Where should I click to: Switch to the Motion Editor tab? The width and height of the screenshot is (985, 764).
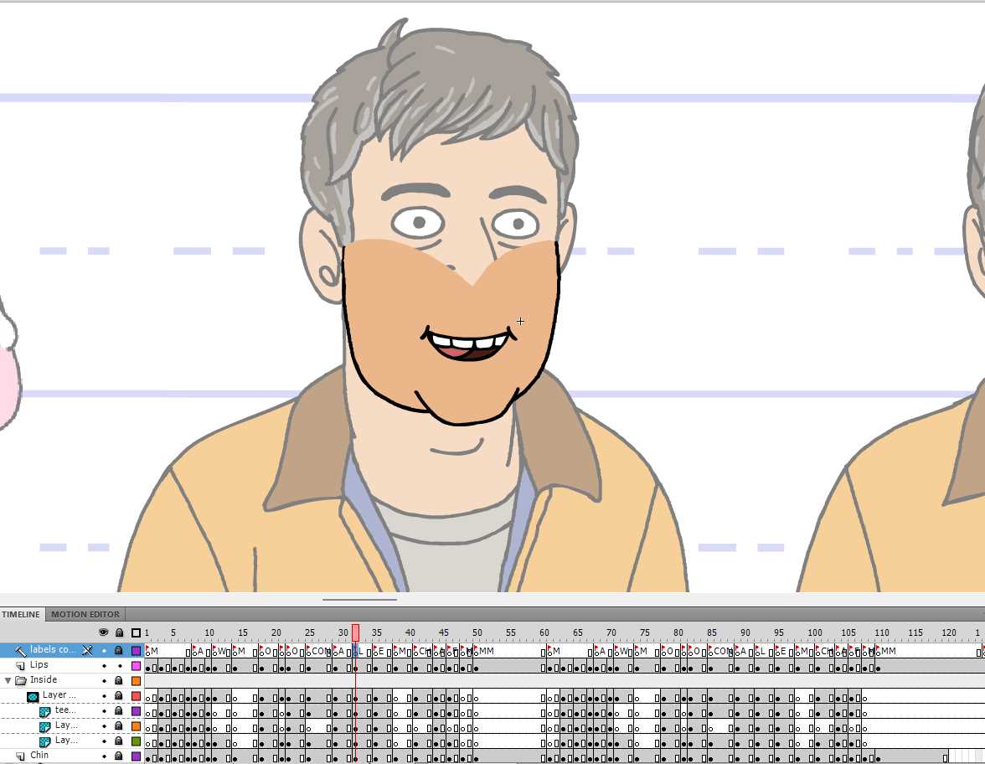86,614
